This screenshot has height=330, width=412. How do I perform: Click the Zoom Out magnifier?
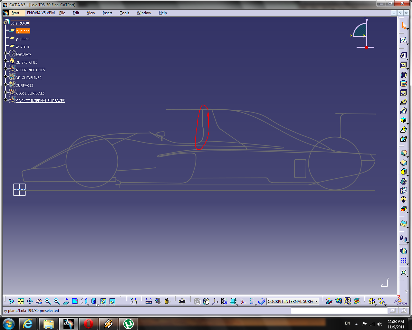[57, 301]
